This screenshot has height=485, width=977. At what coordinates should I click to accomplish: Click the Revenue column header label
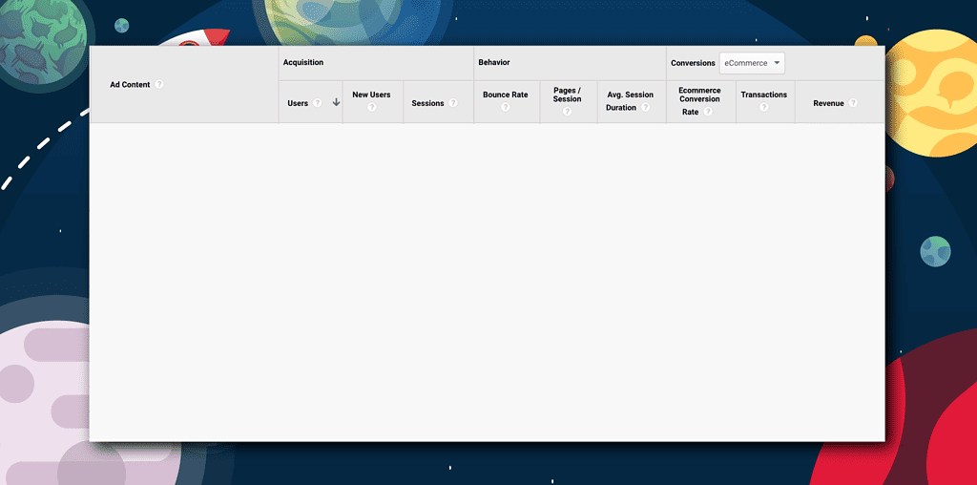point(828,103)
